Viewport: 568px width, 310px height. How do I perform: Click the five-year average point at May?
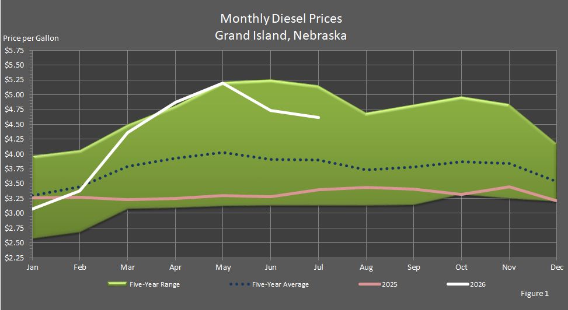coord(223,153)
